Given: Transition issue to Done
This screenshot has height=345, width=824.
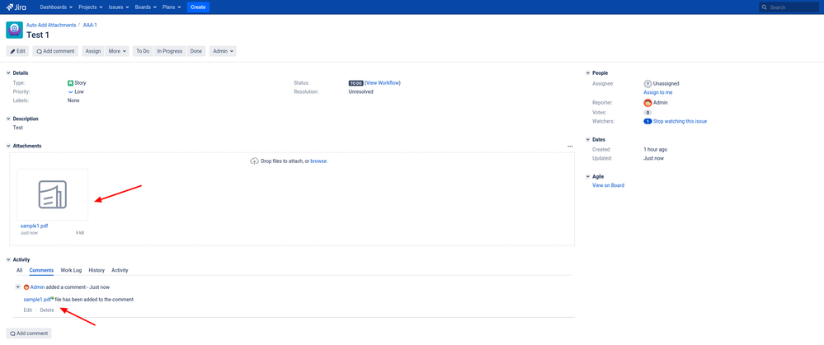Looking at the screenshot, I should coord(196,51).
